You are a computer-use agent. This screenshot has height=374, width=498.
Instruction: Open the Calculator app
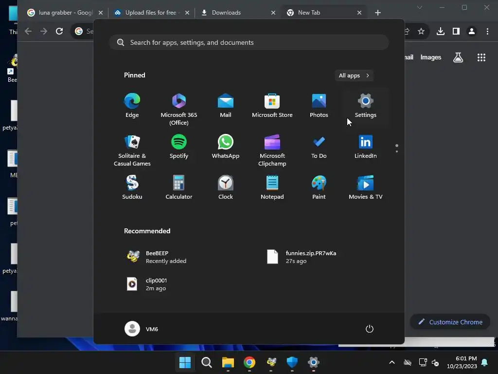pos(179,187)
